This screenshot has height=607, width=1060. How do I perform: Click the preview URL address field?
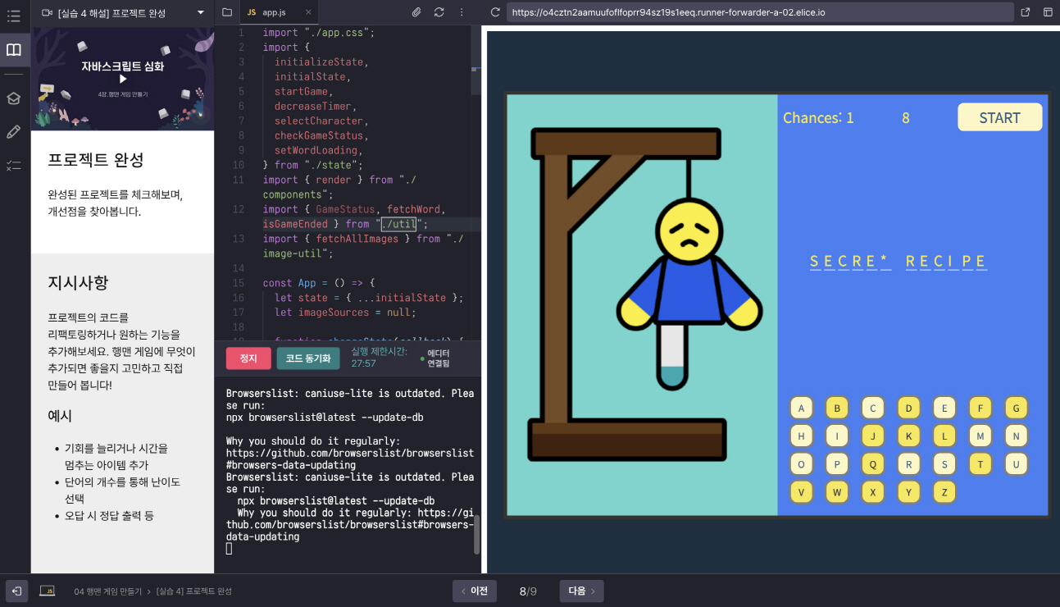pos(758,12)
